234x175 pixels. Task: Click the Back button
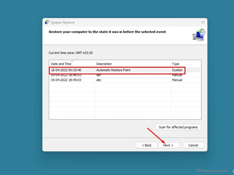pyautogui.click(x=147, y=145)
